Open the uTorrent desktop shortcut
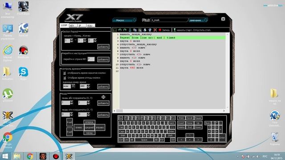The image size is (285, 160). pyautogui.click(x=8, y=95)
